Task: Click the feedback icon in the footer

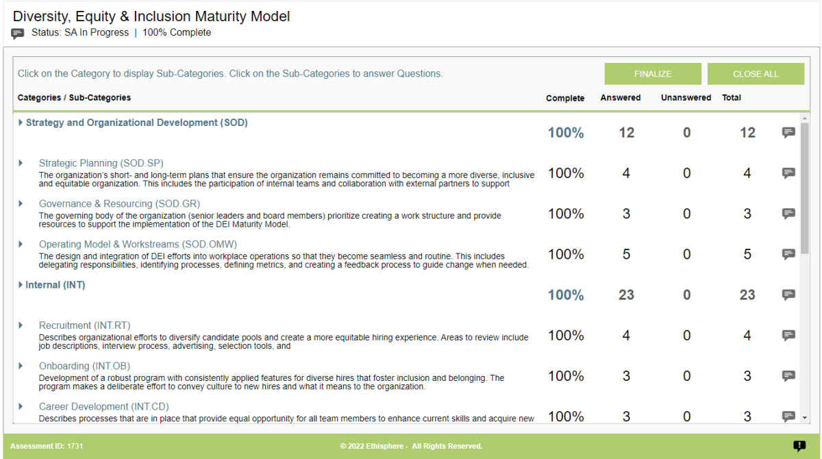Action: 799,446
